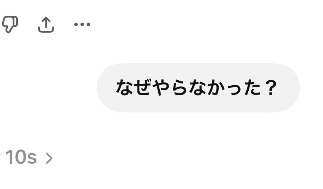This screenshot has width=323, height=189.
Task: Open thinking details next to 10s
Action: coord(49,158)
